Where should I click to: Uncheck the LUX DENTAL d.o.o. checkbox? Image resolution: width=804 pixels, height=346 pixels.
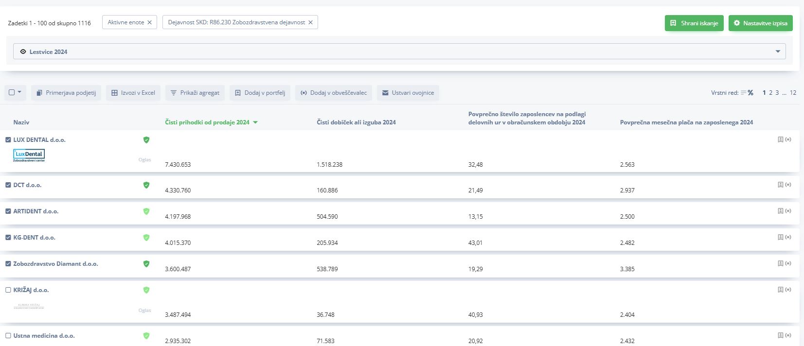click(8, 140)
